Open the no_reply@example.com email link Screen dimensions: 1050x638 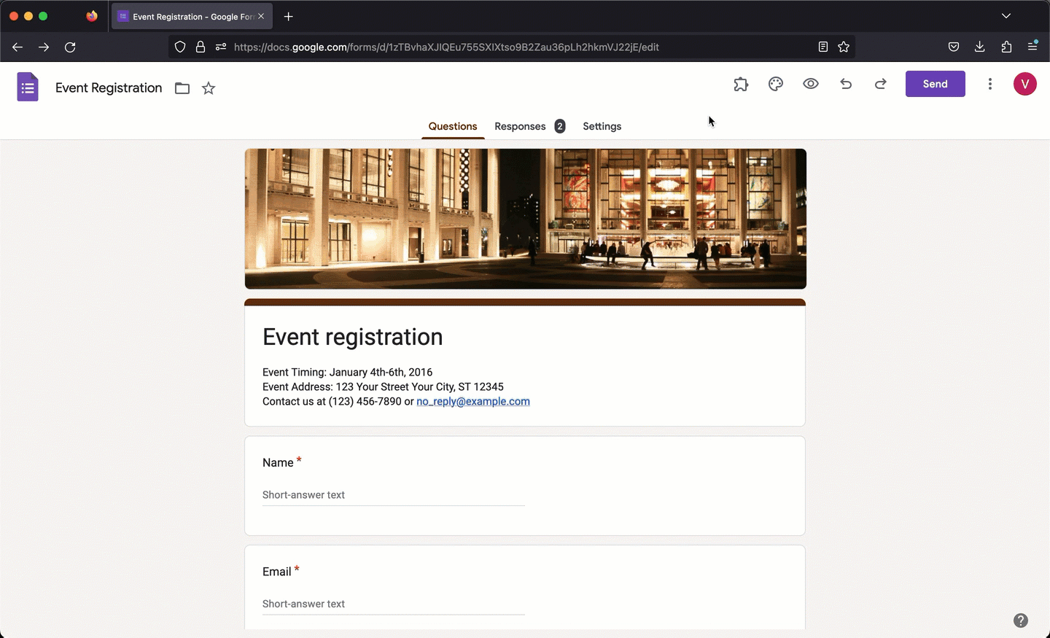click(472, 402)
